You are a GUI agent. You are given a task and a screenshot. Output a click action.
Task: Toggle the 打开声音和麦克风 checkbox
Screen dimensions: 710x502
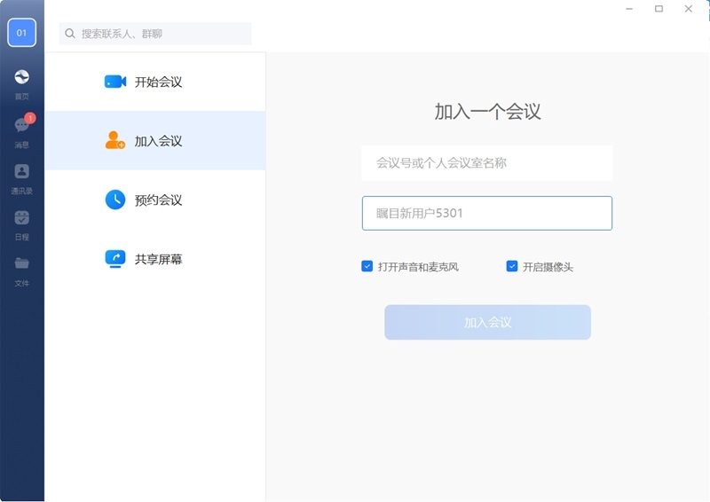tap(367, 266)
